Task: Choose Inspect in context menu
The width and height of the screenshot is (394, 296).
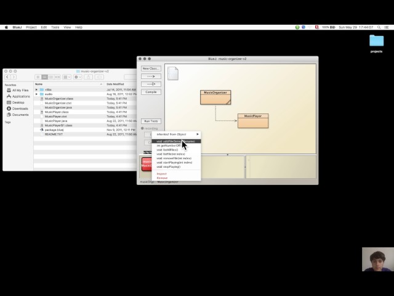Action: coord(176,174)
